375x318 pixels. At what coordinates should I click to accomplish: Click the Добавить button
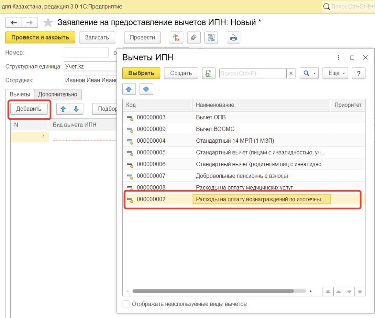29,109
